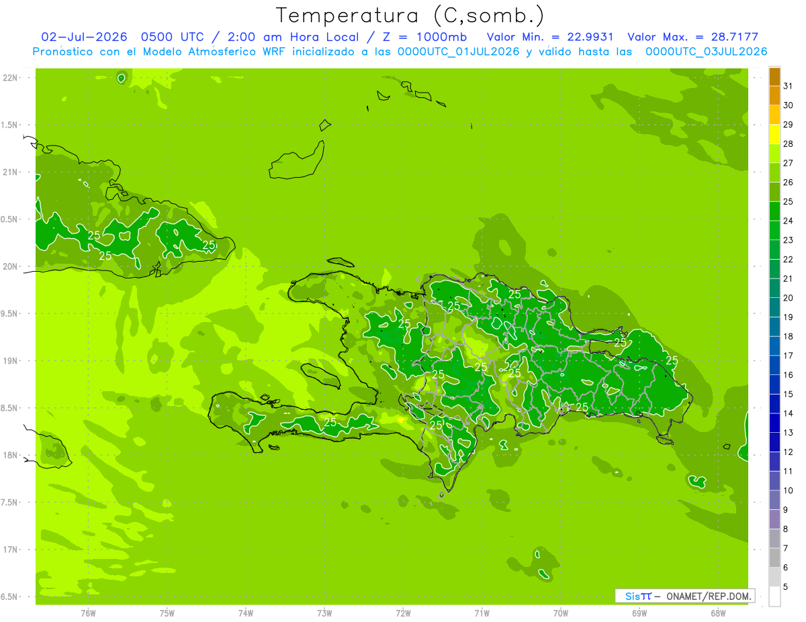The image size is (806, 622).
Task: Click the "0000UTC_01JUL2026" initialization time
Action: click(x=459, y=52)
